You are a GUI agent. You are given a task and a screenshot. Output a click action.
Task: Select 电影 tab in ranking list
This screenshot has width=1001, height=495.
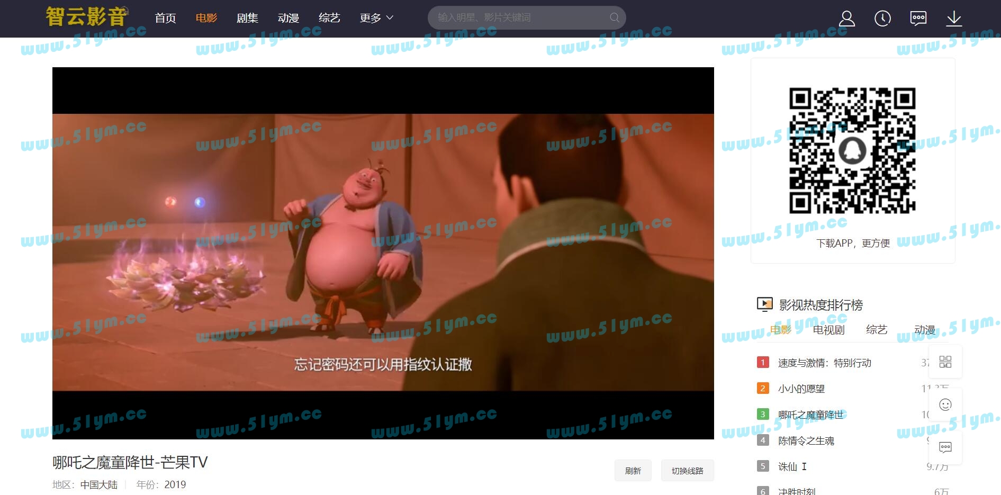780,330
